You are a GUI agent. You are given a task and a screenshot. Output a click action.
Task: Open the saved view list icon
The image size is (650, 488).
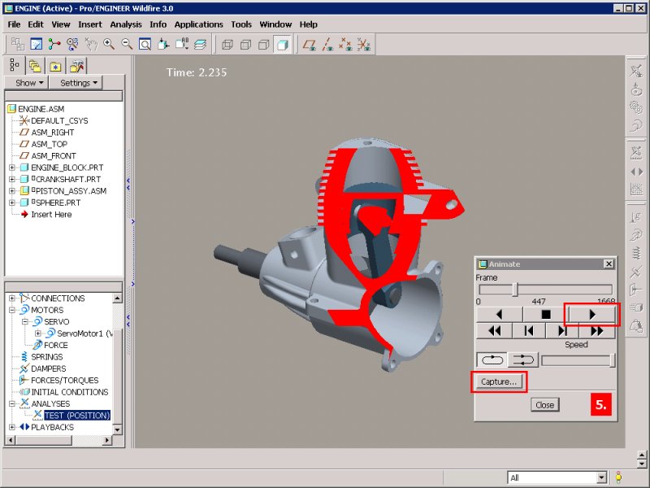[x=181, y=44]
